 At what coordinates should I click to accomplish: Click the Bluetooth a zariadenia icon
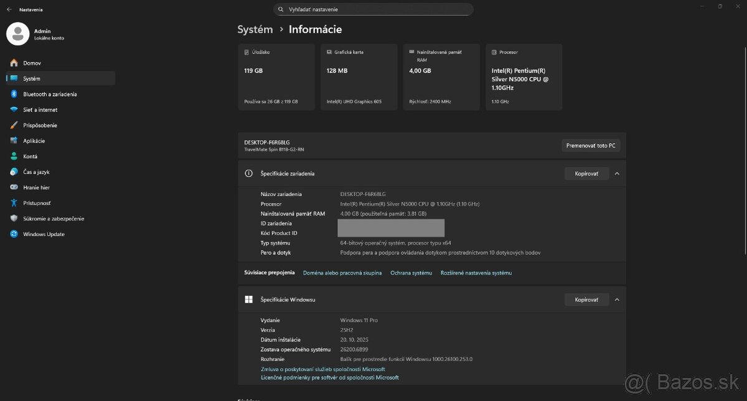click(x=14, y=94)
